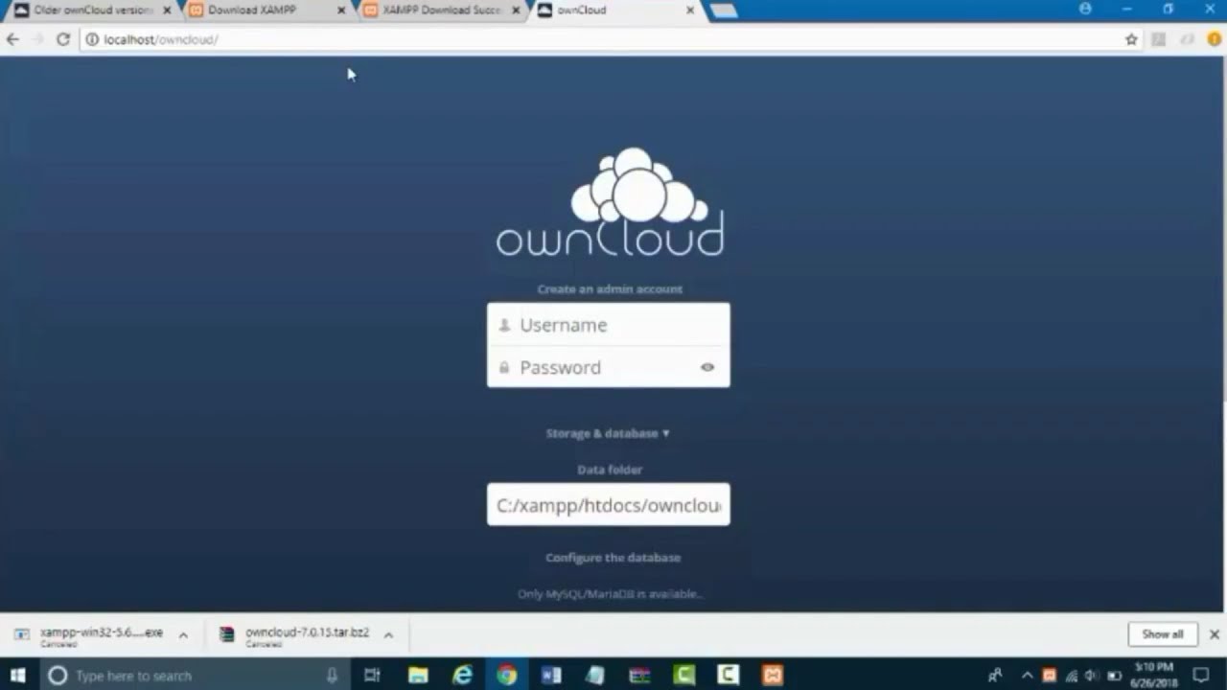Toggle password visibility with the eye icon

coord(707,367)
